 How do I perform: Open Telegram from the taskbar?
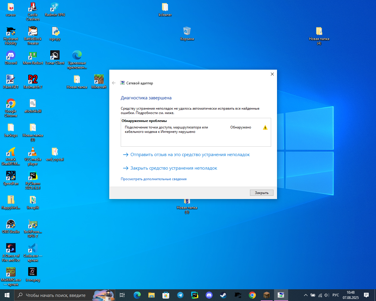(x=180, y=295)
